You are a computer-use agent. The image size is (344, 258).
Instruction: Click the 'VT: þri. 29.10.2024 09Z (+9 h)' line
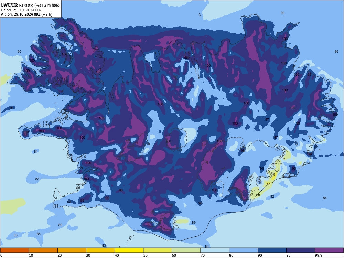tap(26, 15)
